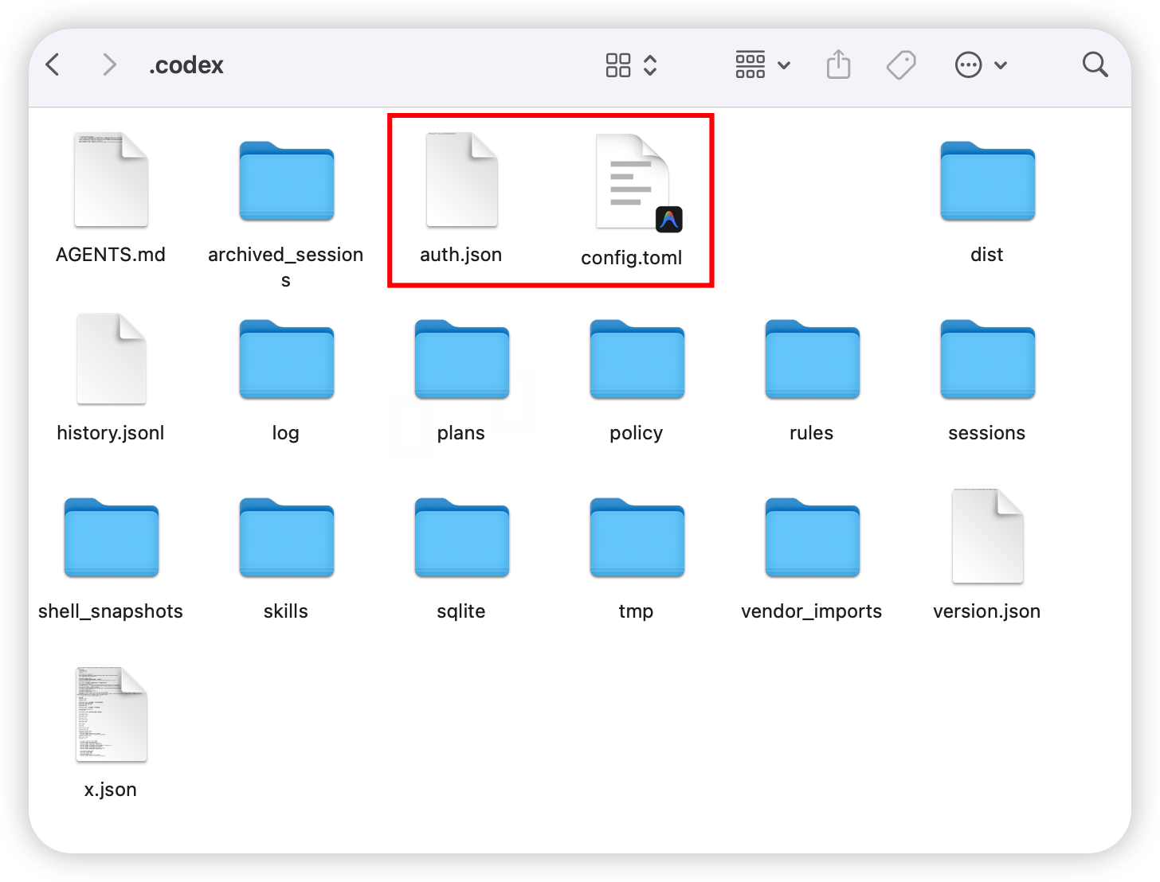Expand the ellipsis action menu
This screenshot has height=882, width=1160.
tap(981, 64)
